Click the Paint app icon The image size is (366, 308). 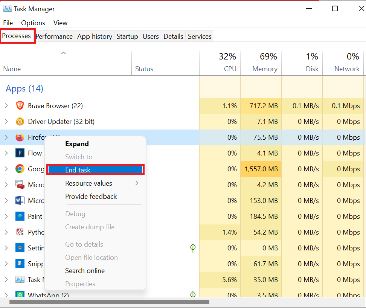tap(20, 217)
